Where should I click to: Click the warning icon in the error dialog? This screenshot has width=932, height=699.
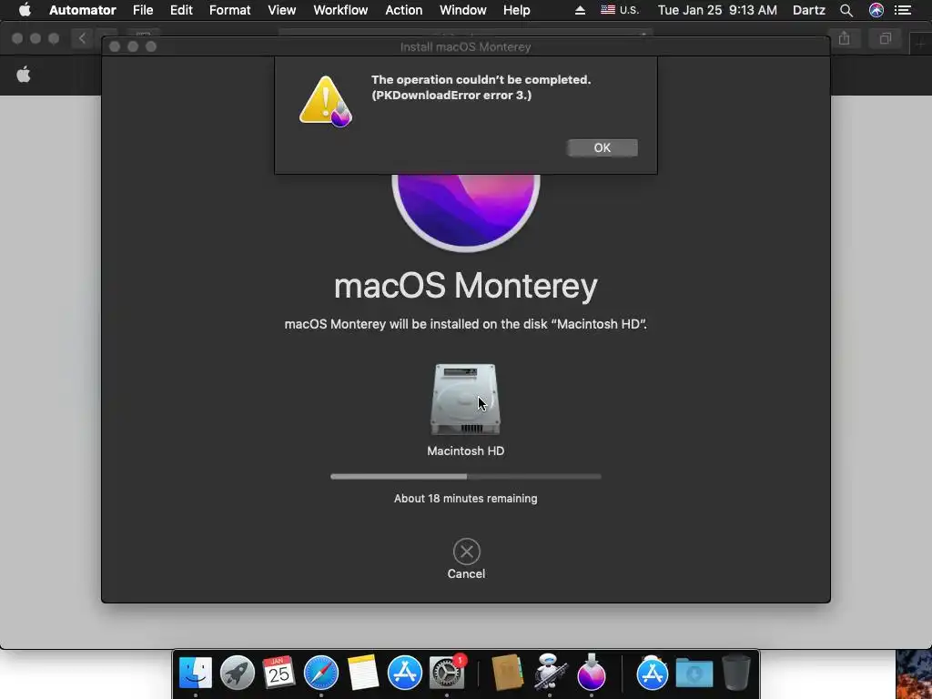tap(325, 101)
